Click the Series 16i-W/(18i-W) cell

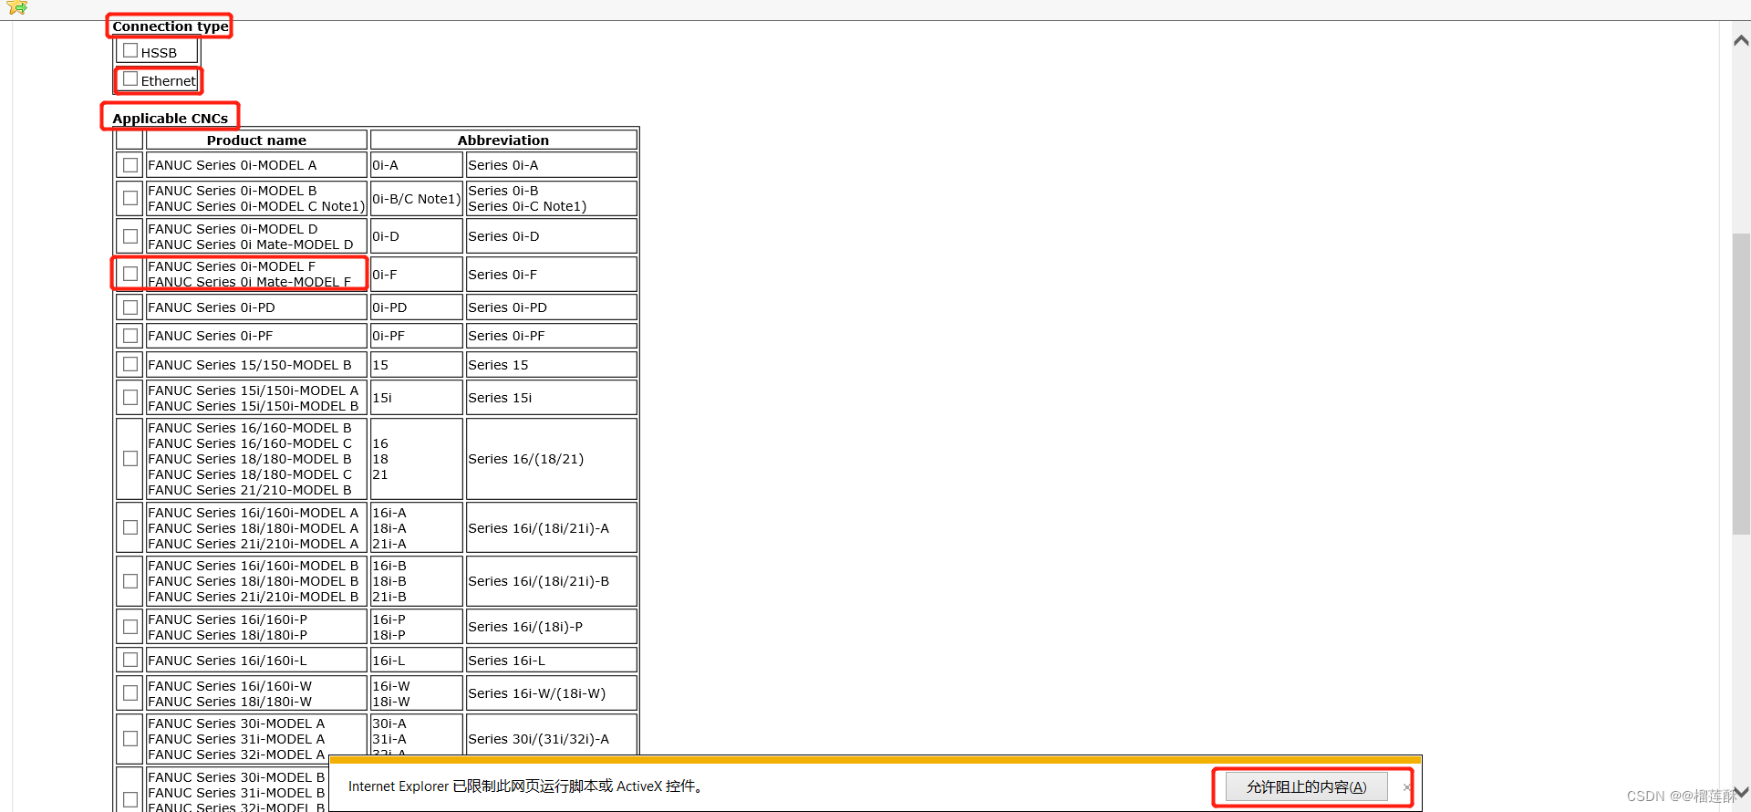coord(551,693)
